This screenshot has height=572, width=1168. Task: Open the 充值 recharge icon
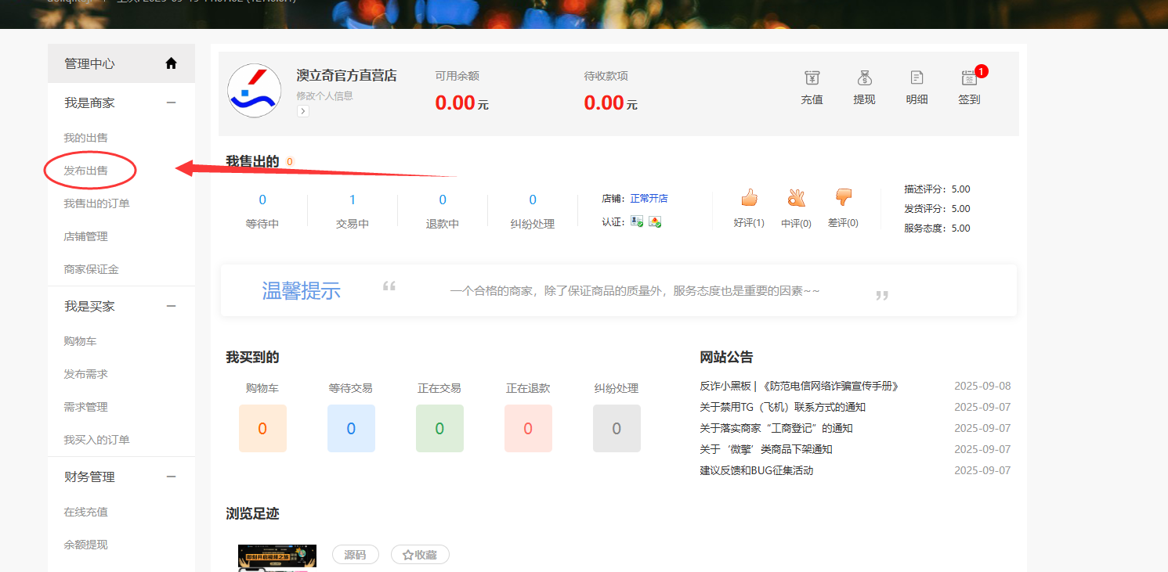(812, 78)
